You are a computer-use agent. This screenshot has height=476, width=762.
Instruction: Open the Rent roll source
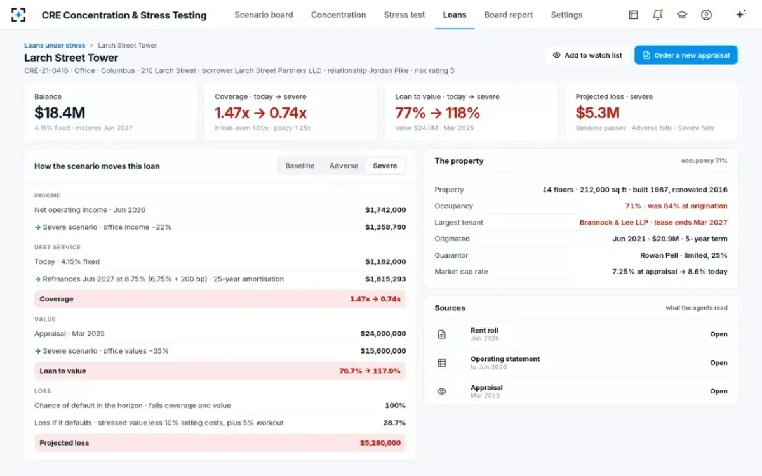tap(719, 334)
